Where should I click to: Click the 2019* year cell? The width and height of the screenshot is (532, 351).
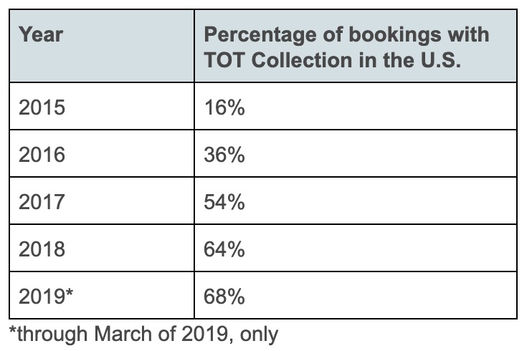(x=46, y=296)
